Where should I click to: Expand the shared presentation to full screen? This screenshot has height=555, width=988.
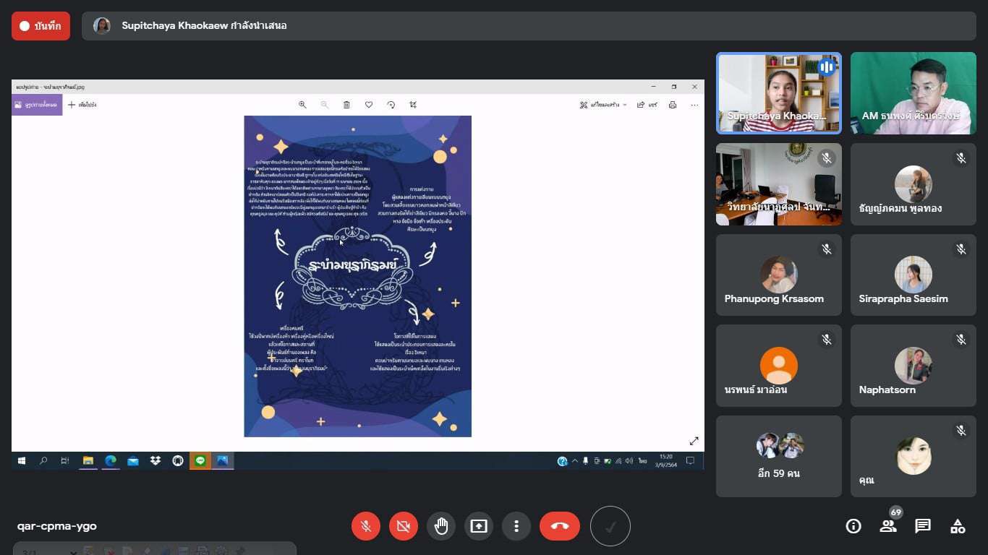click(694, 441)
